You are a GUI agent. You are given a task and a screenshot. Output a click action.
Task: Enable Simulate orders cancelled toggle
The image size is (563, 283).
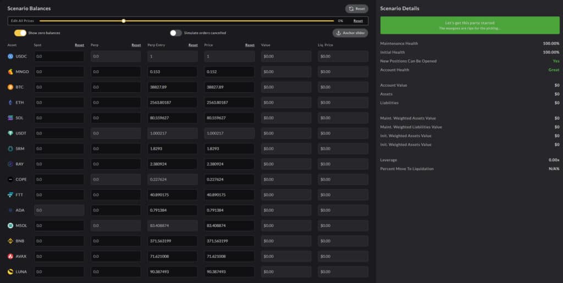tap(176, 33)
